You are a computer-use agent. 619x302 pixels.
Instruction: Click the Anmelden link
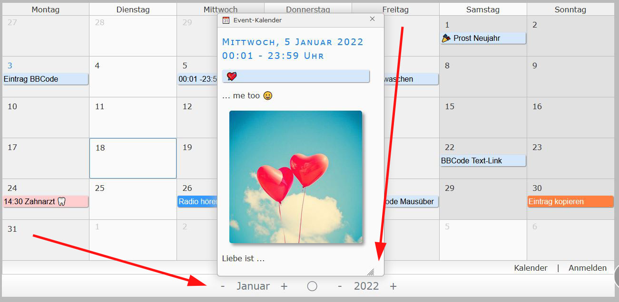tap(588, 268)
